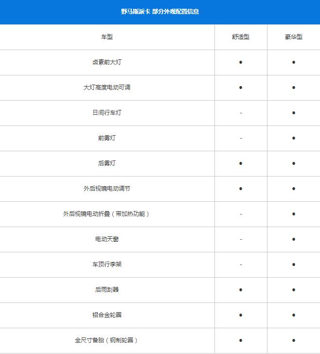This screenshot has width=320, height=354.
Task: Click the 舒适型 dot for 卤素前大灯
Action: pyautogui.click(x=241, y=62)
